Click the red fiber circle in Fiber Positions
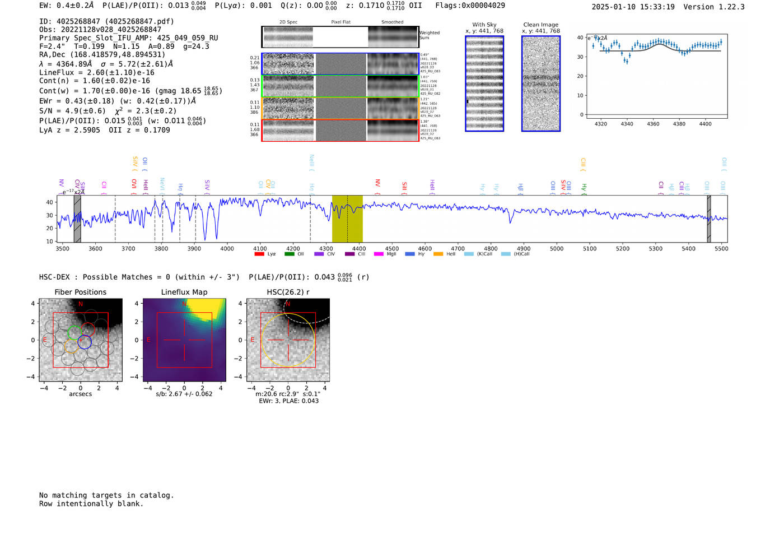Image resolution: width=784 pixels, height=534 pixels. (88, 330)
